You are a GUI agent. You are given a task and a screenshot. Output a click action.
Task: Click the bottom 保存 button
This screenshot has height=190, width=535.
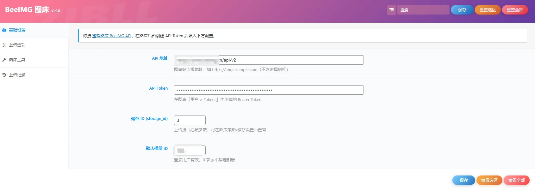click(x=464, y=180)
